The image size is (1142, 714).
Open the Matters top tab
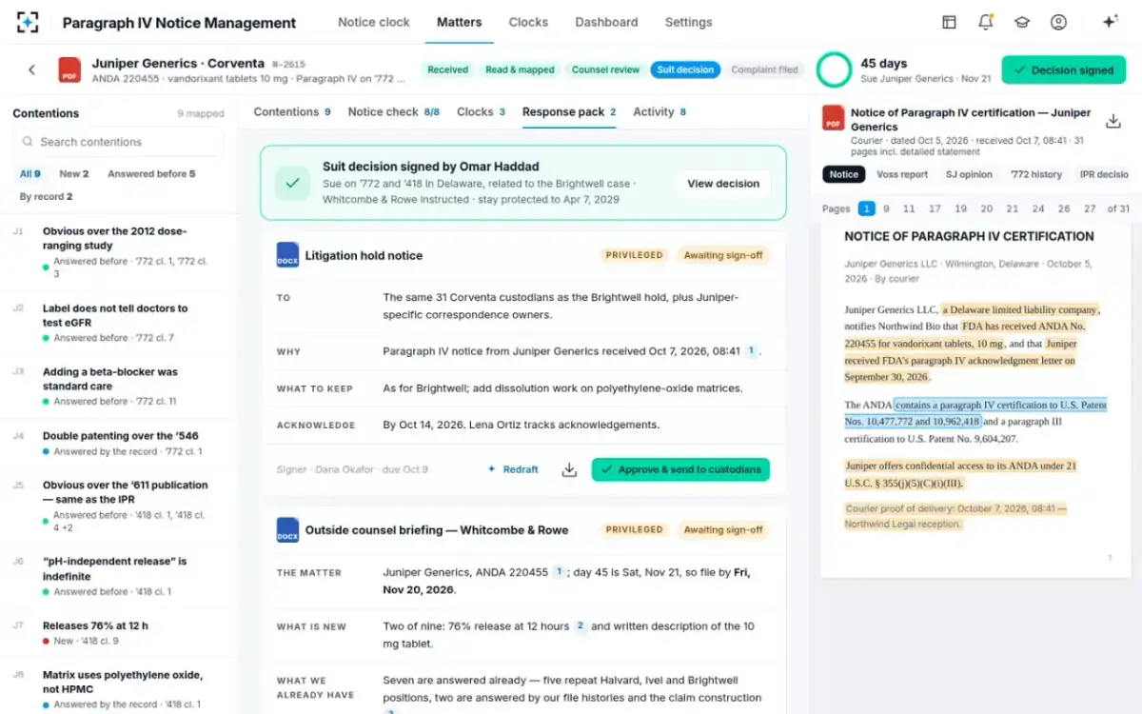[460, 22]
